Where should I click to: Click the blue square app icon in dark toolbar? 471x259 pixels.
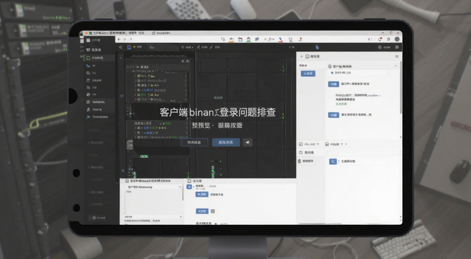129,47
